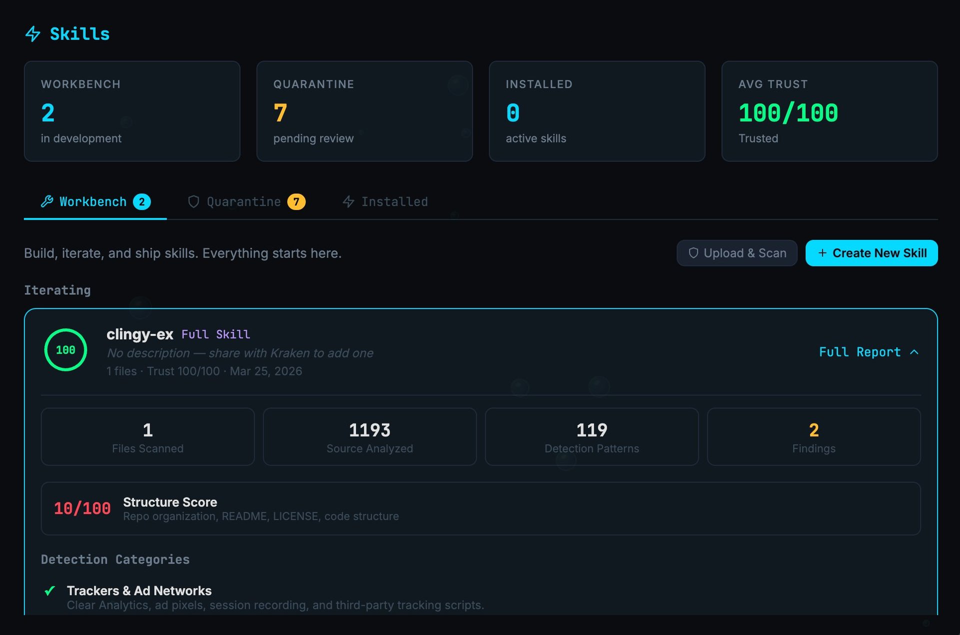
Task: Click the 1 files Trust 100/100 metadata line
Action: (204, 371)
